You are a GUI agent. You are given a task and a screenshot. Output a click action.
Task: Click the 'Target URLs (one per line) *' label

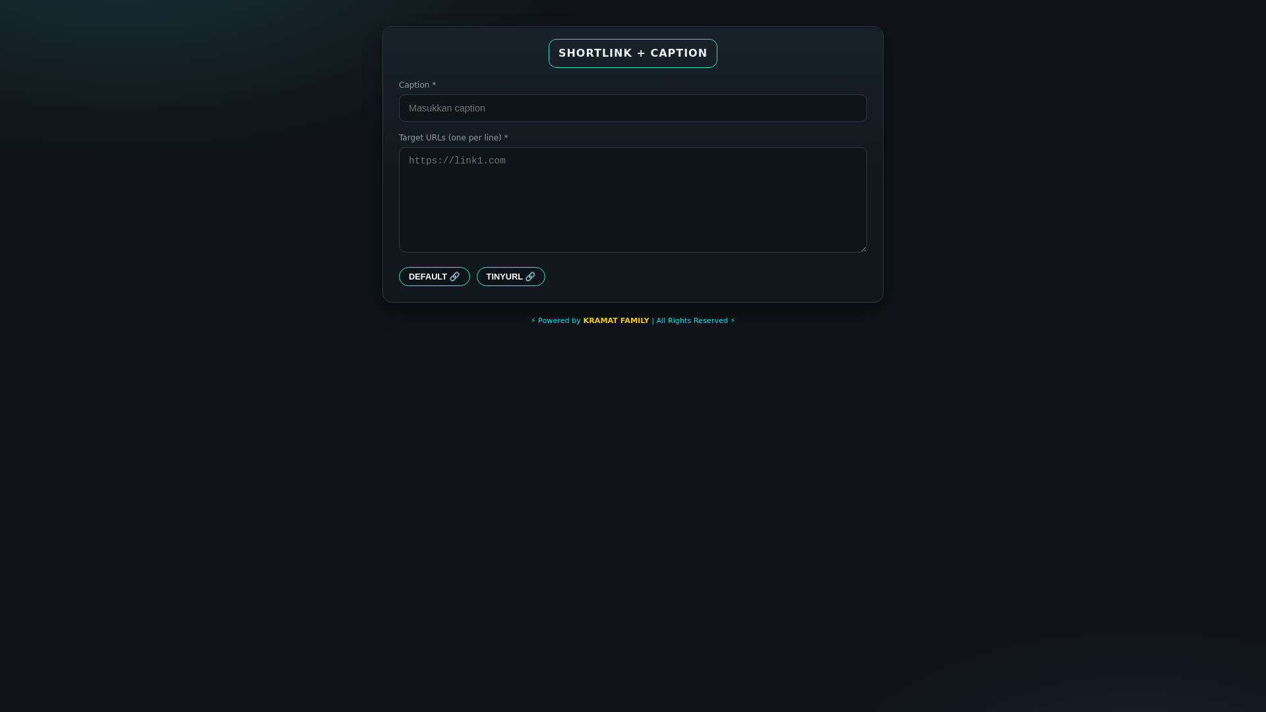point(454,138)
